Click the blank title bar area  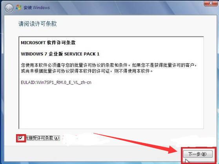click(126, 8)
